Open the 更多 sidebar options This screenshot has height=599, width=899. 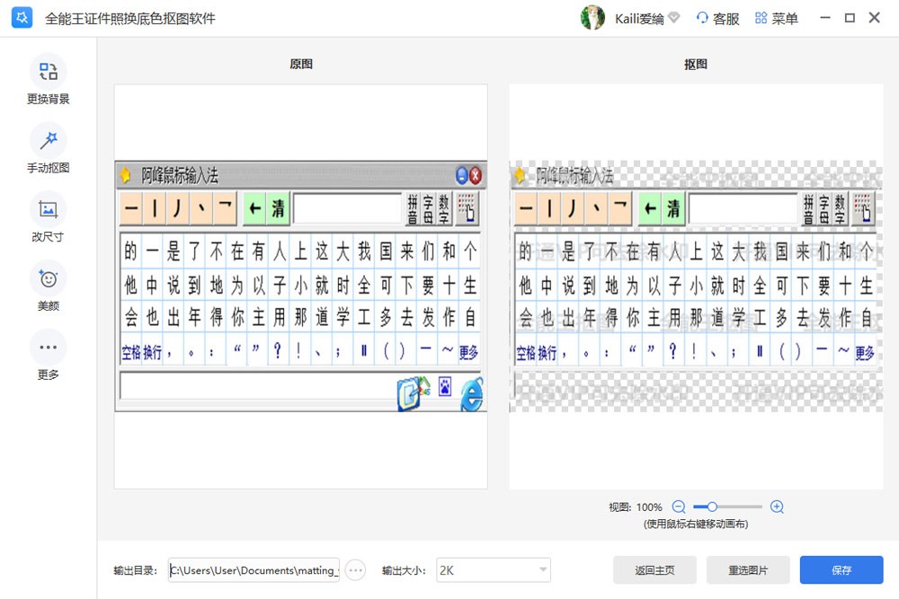[x=48, y=348]
